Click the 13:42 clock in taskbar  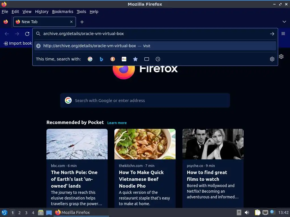point(283,212)
